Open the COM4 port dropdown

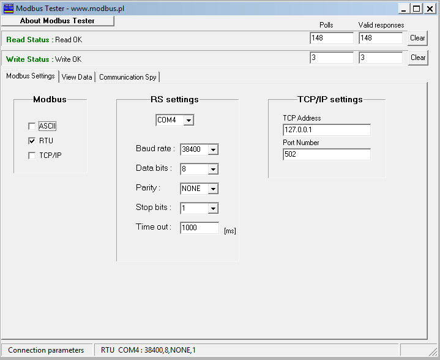tap(188, 120)
